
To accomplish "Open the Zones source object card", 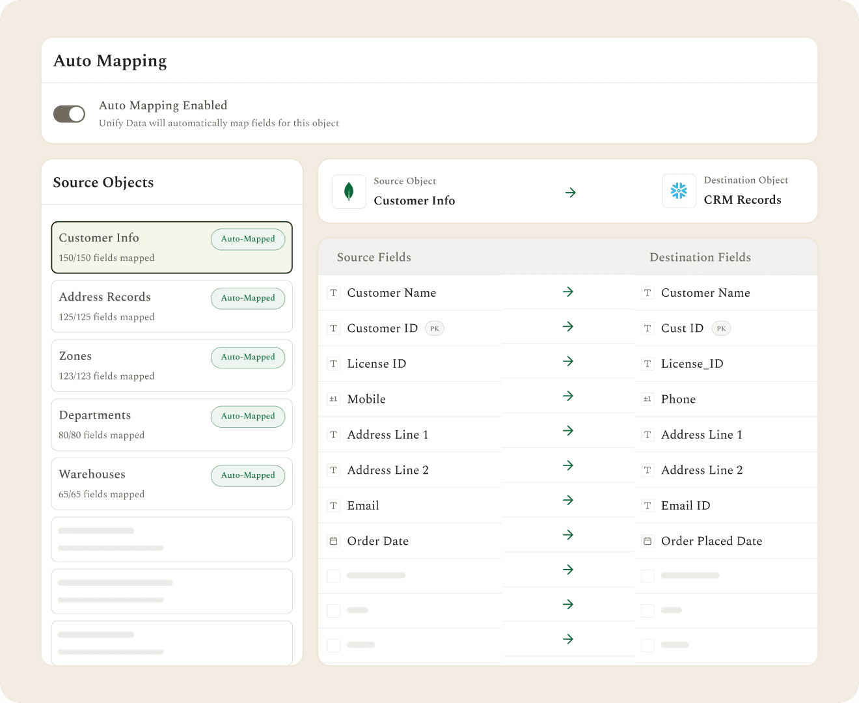I will [172, 366].
